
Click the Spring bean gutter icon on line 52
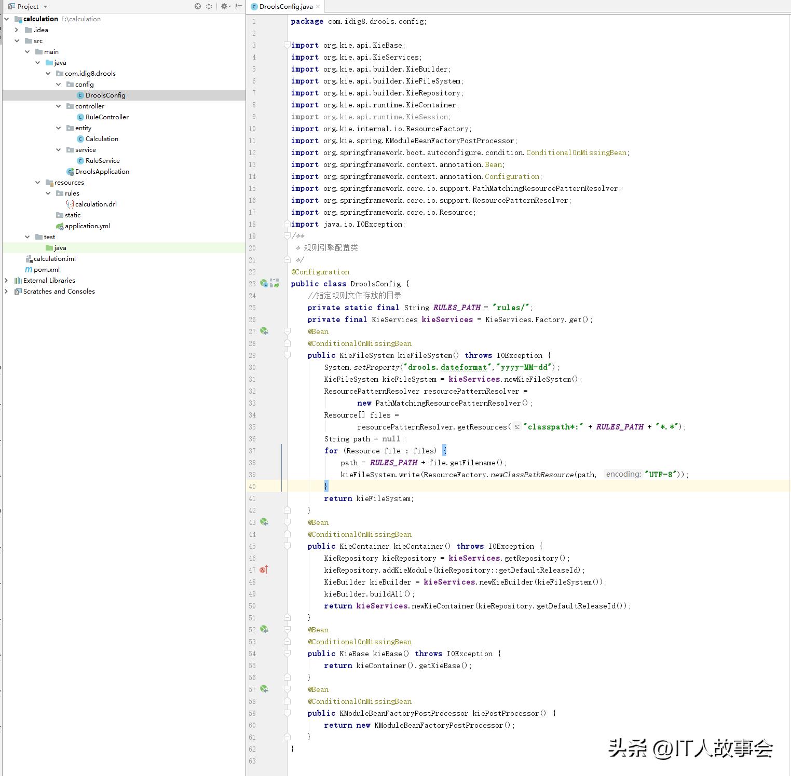[x=264, y=629]
